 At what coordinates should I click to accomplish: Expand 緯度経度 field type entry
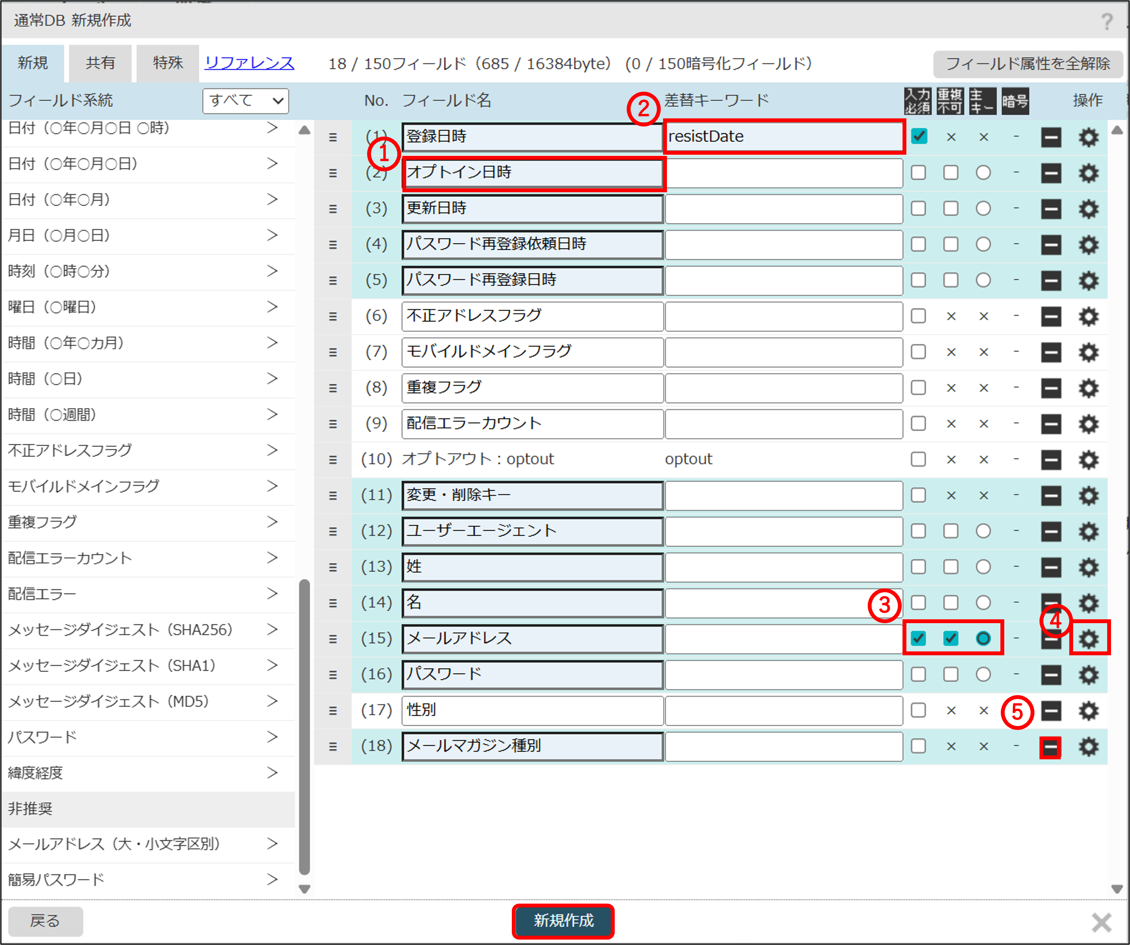(272, 773)
